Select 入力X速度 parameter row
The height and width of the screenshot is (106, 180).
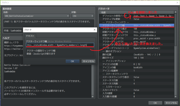(137, 93)
